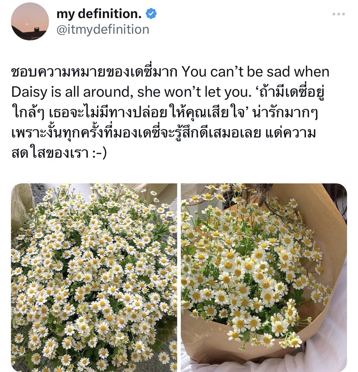View the left daisy field photo
This screenshot has width=358, height=372.
(94, 277)
